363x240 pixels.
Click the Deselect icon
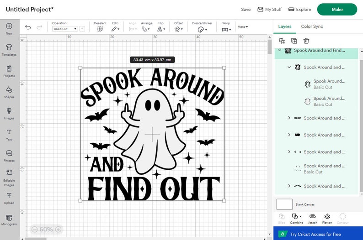pyautogui.click(x=100, y=29)
